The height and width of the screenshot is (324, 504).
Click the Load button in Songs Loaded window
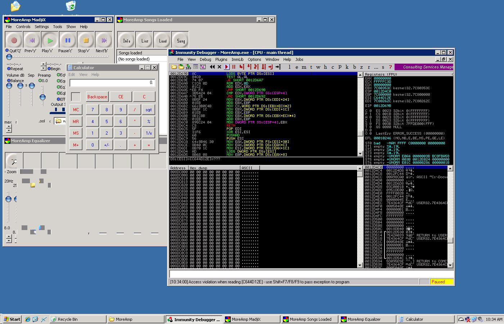[x=163, y=40]
